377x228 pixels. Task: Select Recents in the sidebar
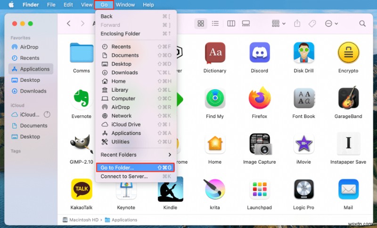[31, 58]
